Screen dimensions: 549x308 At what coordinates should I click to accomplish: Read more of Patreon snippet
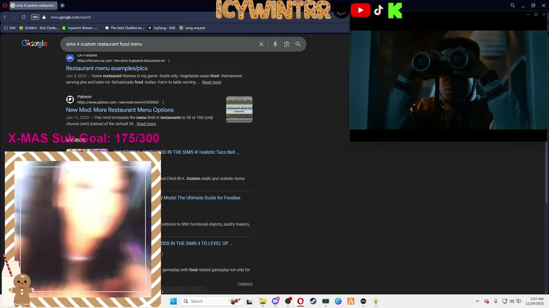pyautogui.click(x=146, y=124)
